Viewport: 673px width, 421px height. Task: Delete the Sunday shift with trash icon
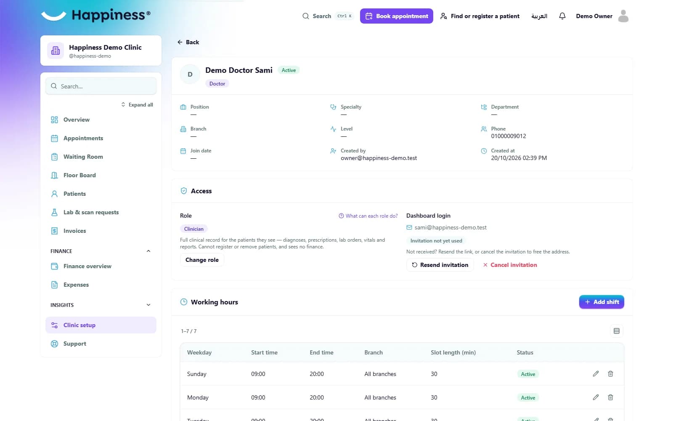(610, 374)
